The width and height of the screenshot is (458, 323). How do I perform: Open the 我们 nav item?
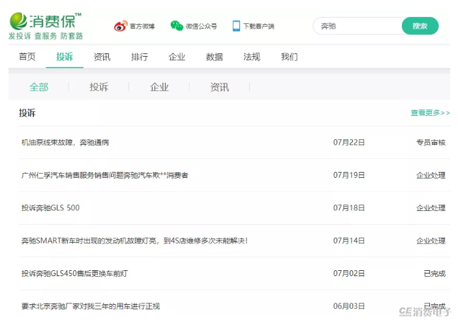289,57
